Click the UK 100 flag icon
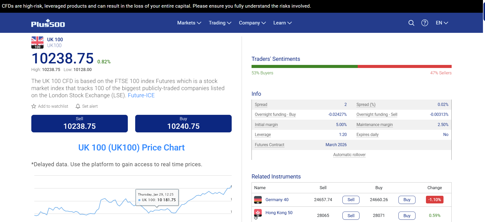 point(37,42)
